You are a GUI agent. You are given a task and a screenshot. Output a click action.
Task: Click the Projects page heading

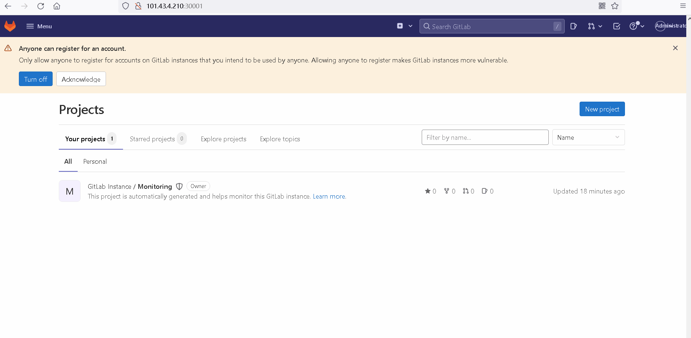tap(82, 110)
